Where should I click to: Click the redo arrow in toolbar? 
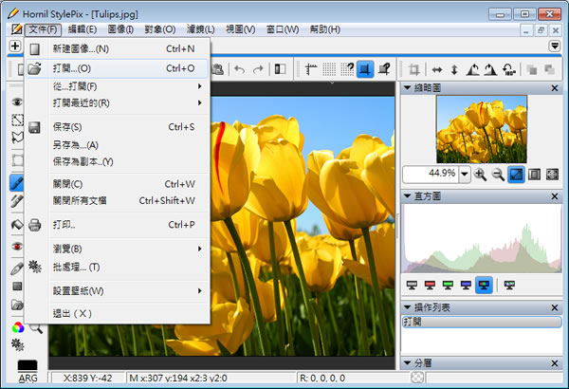coord(258,69)
